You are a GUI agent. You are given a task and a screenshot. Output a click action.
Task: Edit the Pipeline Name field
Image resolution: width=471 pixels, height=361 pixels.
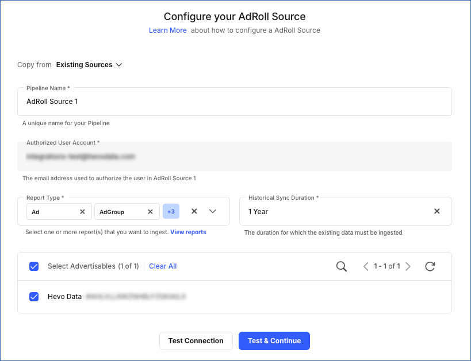tap(235, 102)
